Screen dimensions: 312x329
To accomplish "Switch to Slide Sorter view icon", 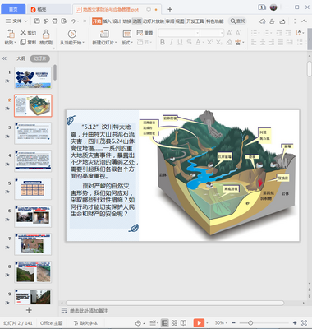I will point(174,323).
